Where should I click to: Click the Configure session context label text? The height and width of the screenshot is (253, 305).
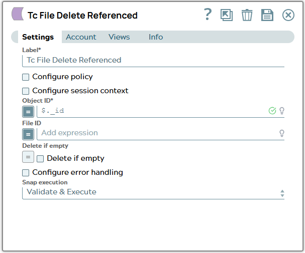pos(80,91)
